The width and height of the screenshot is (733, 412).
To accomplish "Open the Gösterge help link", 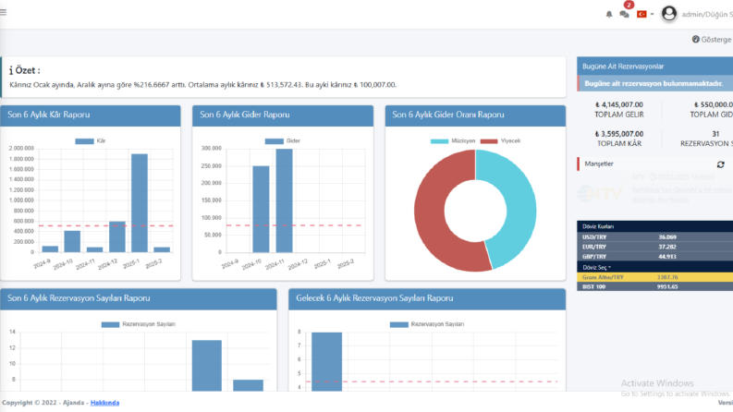I will [x=712, y=40].
